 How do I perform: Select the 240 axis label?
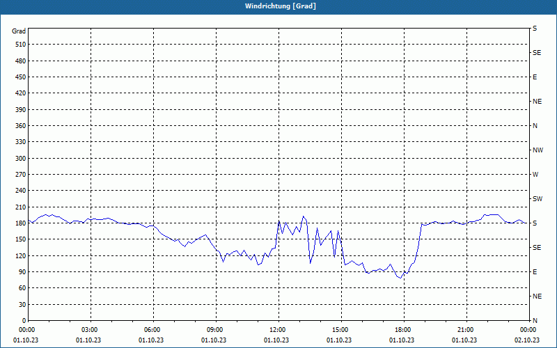[x=21, y=191]
